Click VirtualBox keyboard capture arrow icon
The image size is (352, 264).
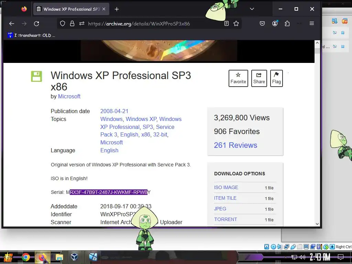[332, 247]
